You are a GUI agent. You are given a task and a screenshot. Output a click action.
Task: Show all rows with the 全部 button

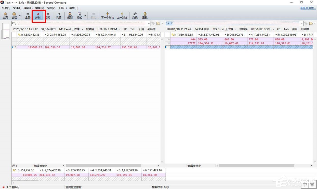28,16
